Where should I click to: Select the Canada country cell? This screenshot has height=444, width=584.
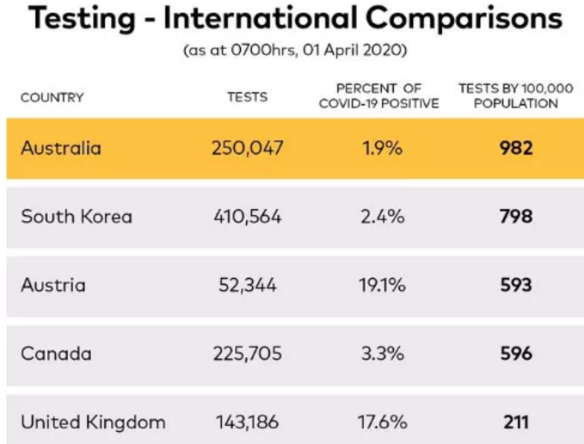tap(56, 354)
